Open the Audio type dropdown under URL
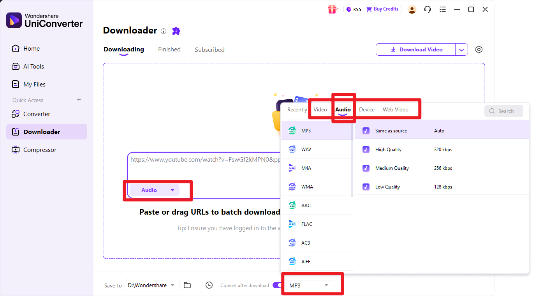 pos(154,190)
